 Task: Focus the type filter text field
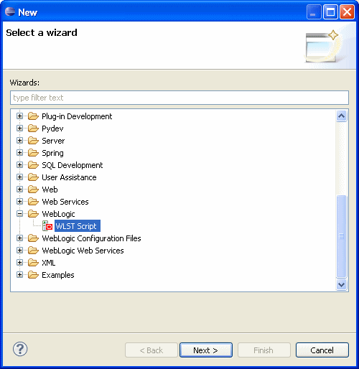179,98
